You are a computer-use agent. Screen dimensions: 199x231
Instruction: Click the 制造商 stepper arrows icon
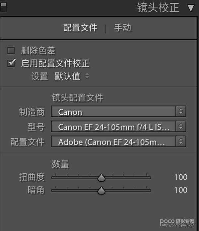coord(181,111)
